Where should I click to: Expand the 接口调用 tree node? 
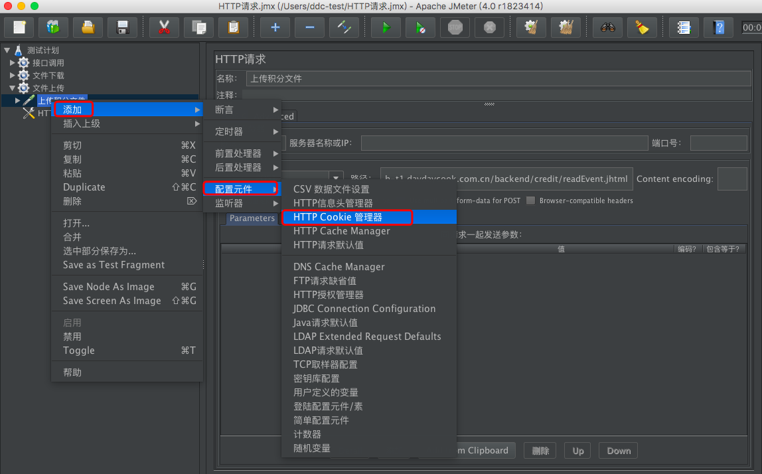click(12, 62)
